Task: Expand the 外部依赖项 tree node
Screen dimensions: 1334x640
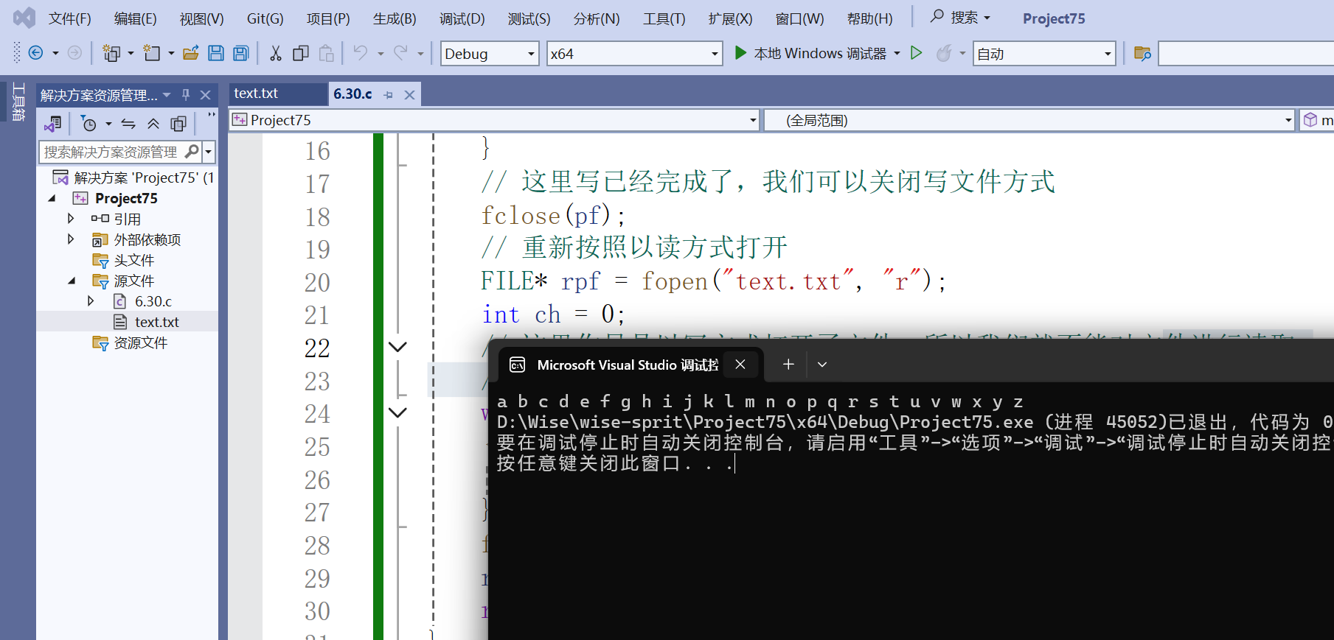Action: [x=71, y=239]
